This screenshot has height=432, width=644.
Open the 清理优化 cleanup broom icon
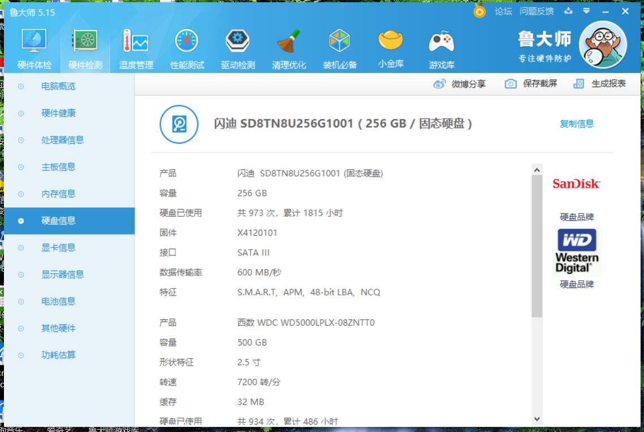[289, 42]
